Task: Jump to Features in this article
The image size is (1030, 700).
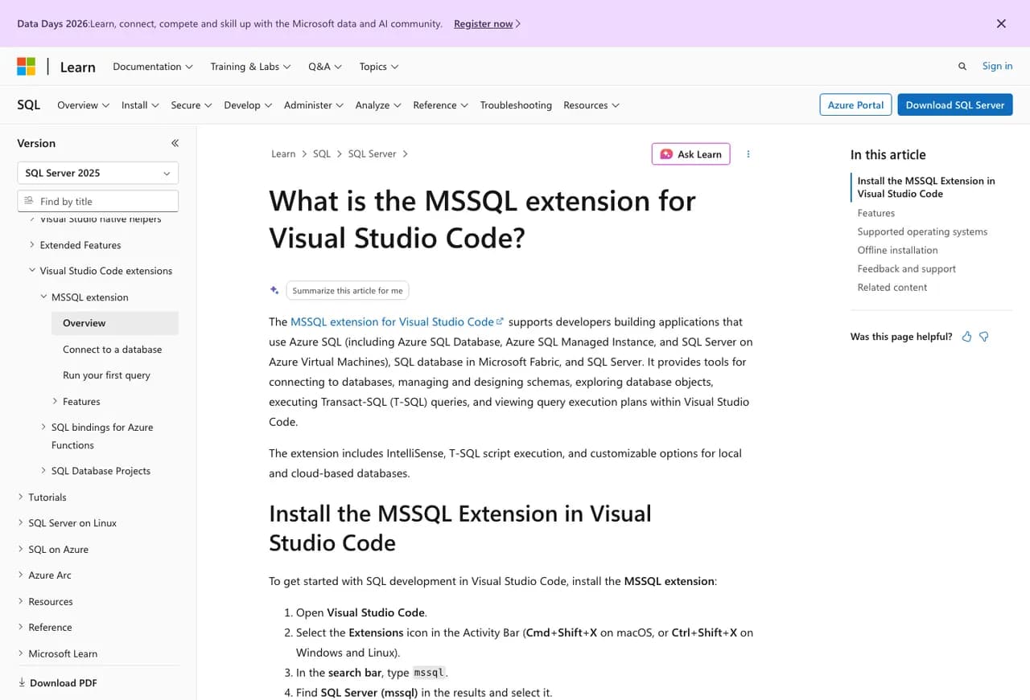Action: [x=876, y=213]
